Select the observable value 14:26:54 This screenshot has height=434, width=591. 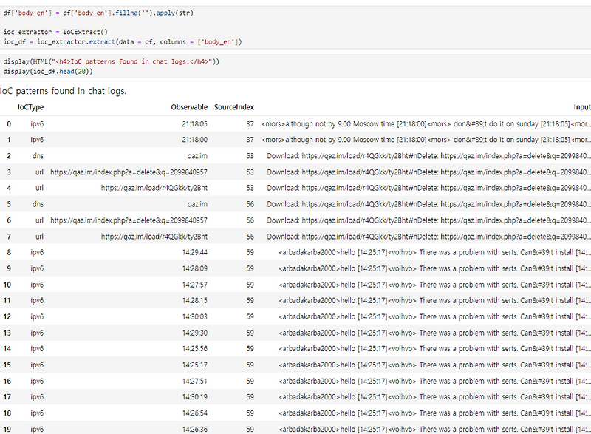(x=194, y=413)
